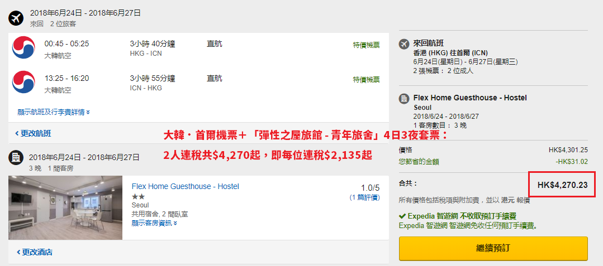Click the 13:25 - 16:20 flight time
This screenshot has height=266, width=603.
tap(67, 78)
